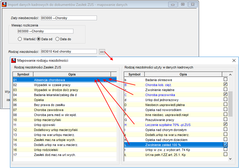The height and width of the screenshot is (168, 239).
Task: Select row 04 Badania lekarskie/zabieg dla d
Action: (x=65, y=95)
